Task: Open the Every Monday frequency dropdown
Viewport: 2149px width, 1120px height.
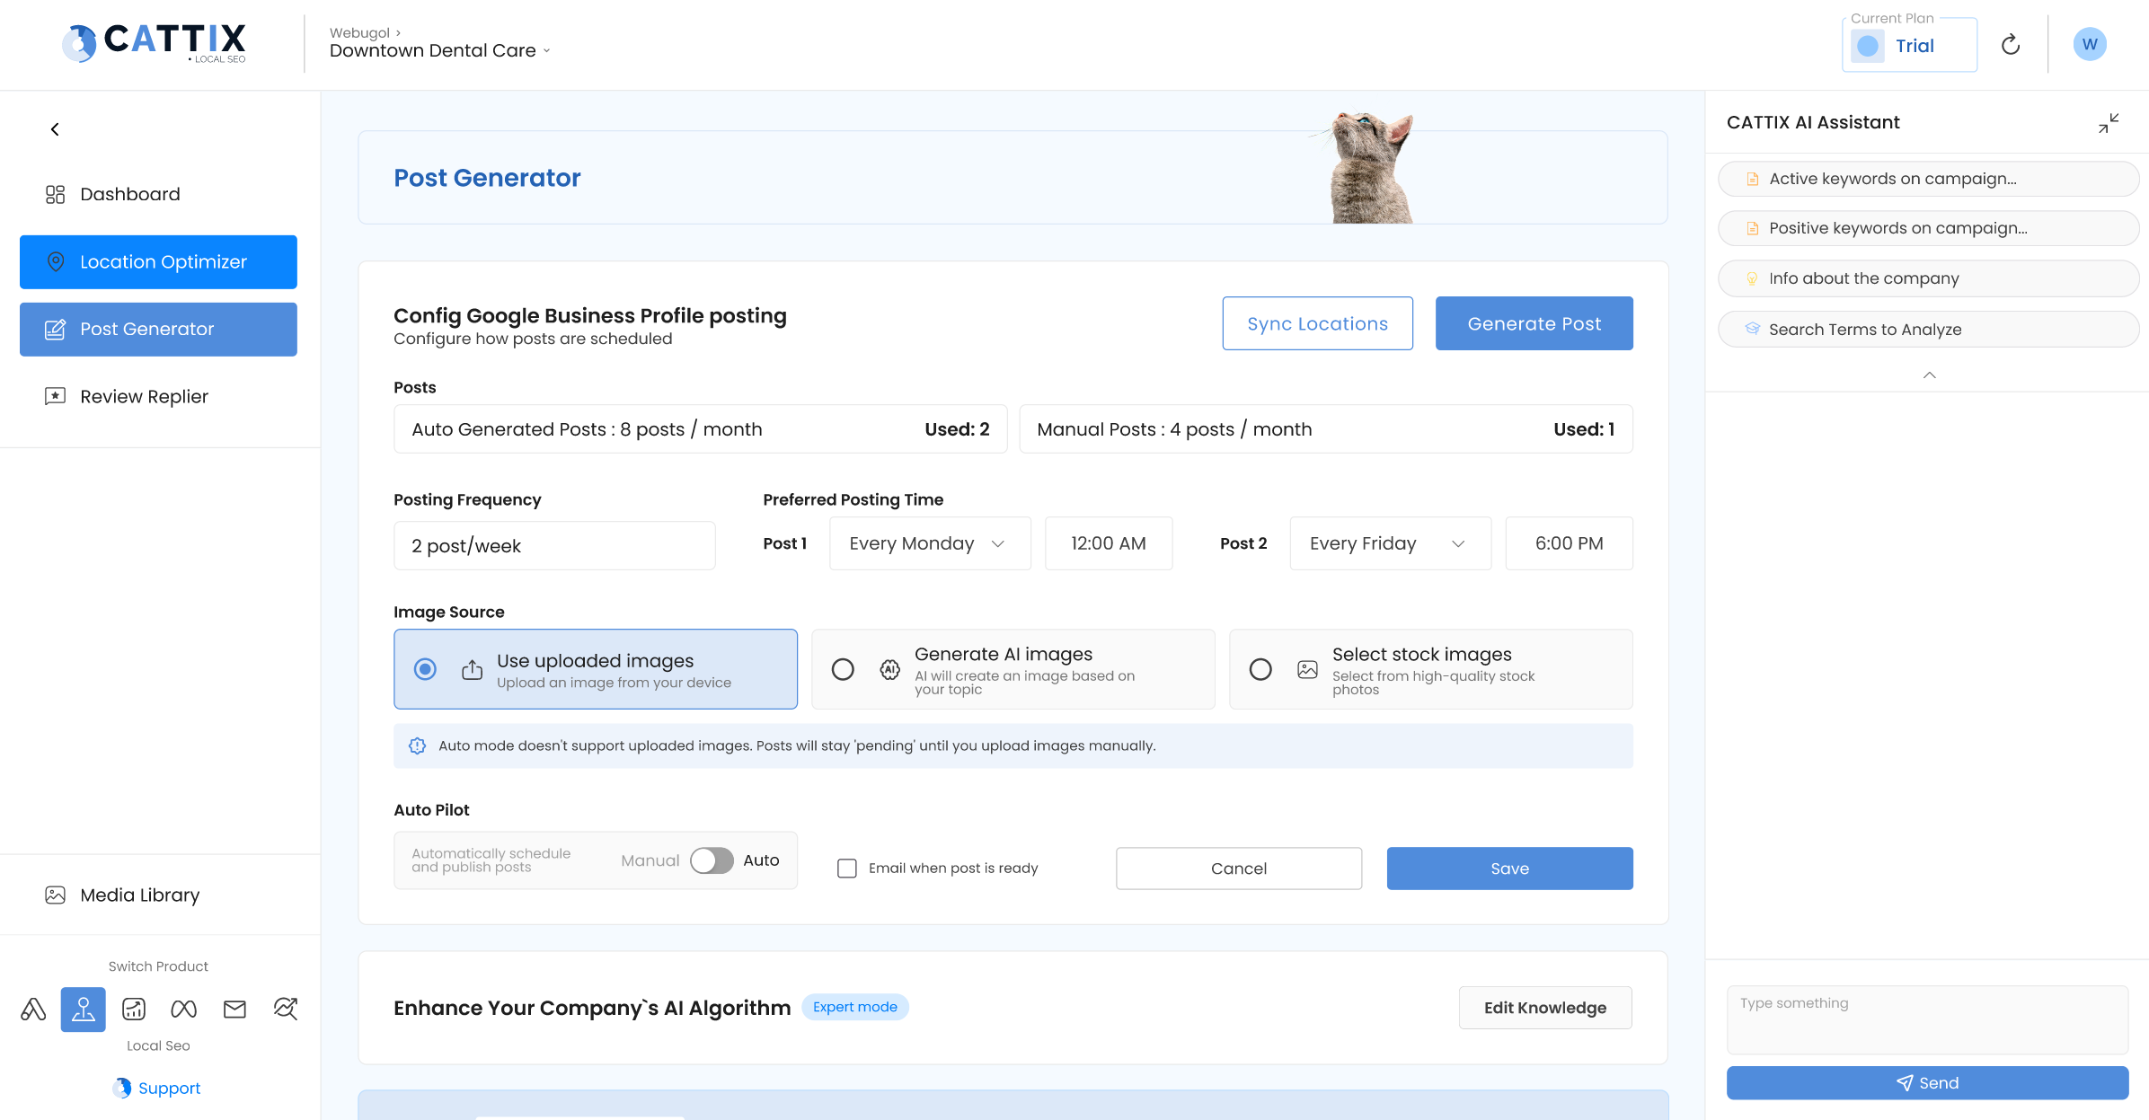Action: tap(930, 542)
